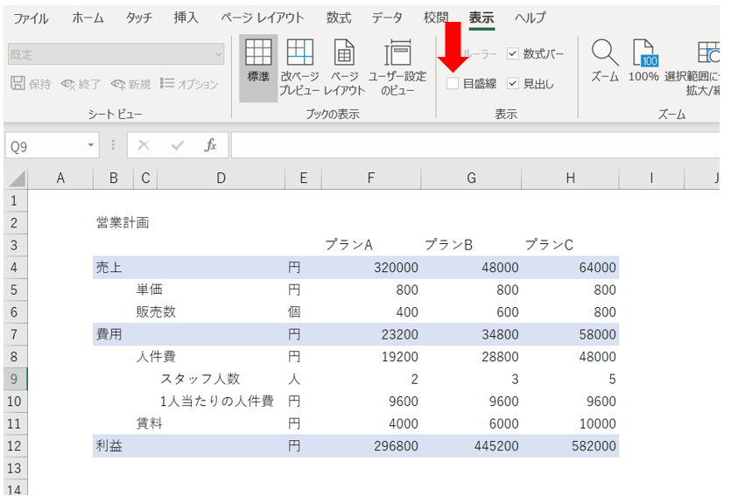Screen dimensions: 738x496
Task: Switch to the 挿入 tab
Action: (x=186, y=17)
